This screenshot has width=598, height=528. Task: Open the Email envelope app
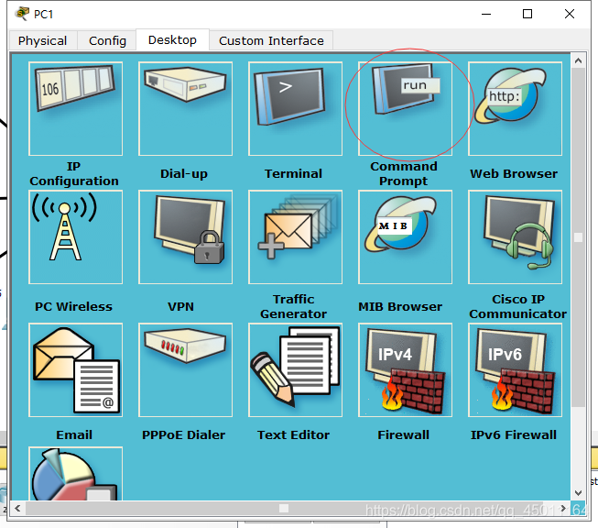pyautogui.click(x=75, y=370)
